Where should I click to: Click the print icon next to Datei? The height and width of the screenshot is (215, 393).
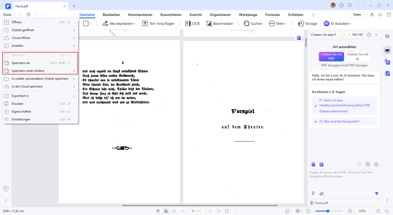pyautogui.click(x=29, y=15)
